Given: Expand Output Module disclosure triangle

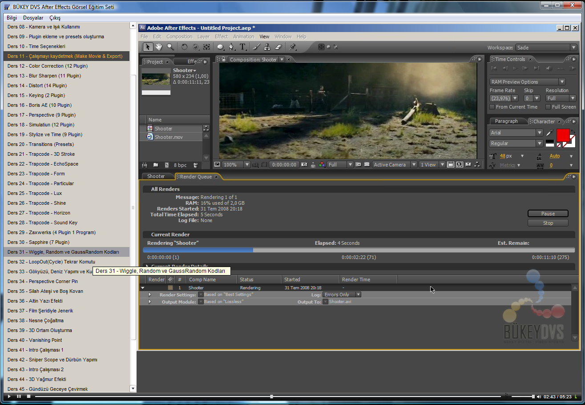Looking at the screenshot, I should click(149, 302).
